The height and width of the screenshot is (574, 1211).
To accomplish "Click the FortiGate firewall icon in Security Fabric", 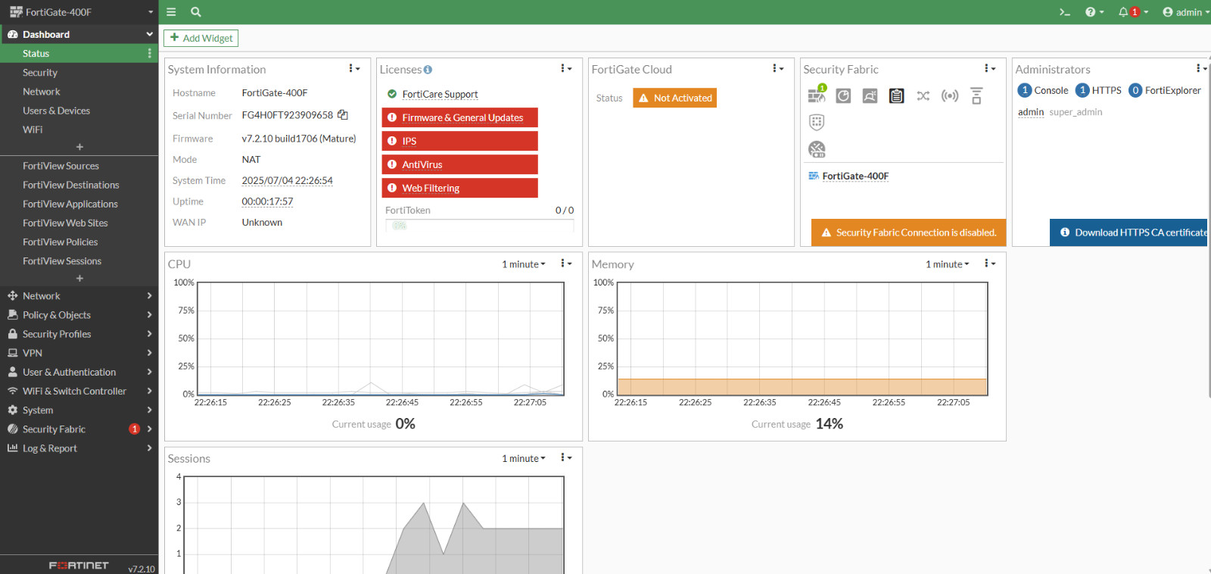I will pyautogui.click(x=817, y=95).
